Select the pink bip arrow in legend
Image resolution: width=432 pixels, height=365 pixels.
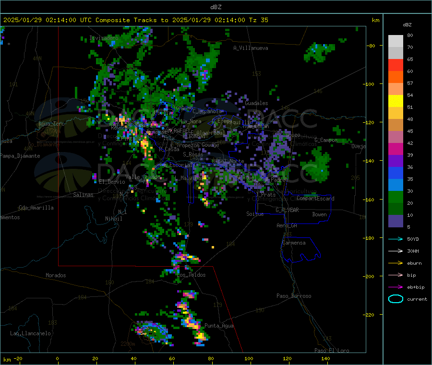[x=396, y=275]
